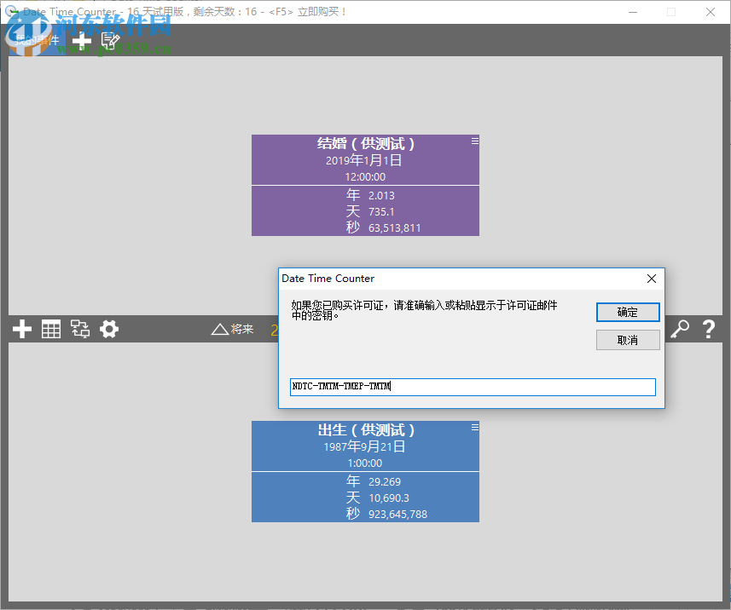Click the 结婚（供测试）event title
The image size is (731, 610).
(365, 143)
